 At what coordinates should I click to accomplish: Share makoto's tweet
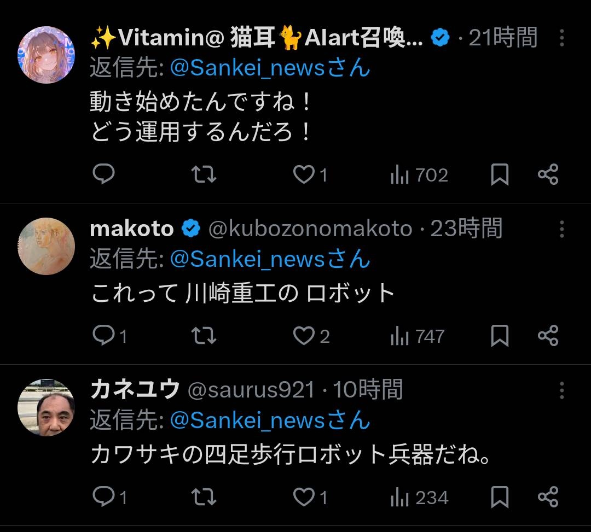pos(548,336)
